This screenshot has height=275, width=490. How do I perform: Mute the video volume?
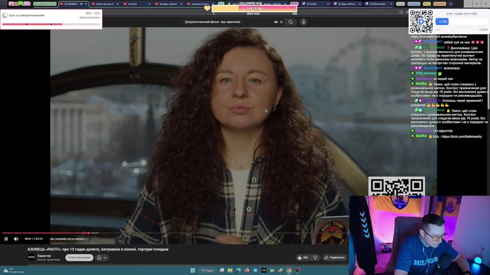point(16,239)
